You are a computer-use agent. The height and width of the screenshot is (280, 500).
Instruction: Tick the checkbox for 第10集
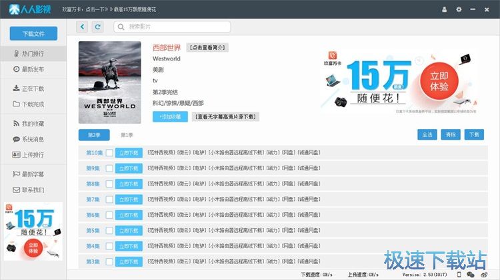pos(109,153)
